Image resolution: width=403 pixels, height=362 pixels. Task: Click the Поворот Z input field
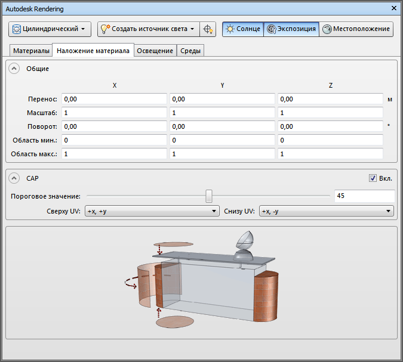click(x=330, y=126)
